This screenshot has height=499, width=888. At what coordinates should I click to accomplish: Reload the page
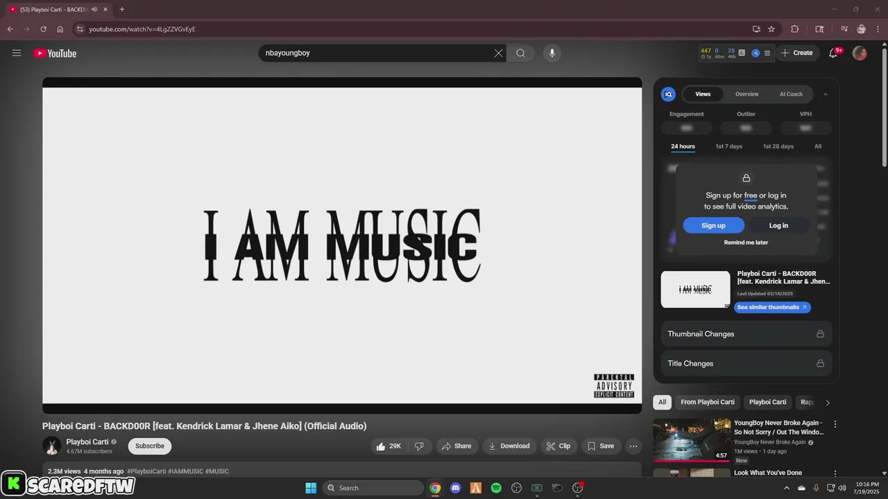pos(43,29)
